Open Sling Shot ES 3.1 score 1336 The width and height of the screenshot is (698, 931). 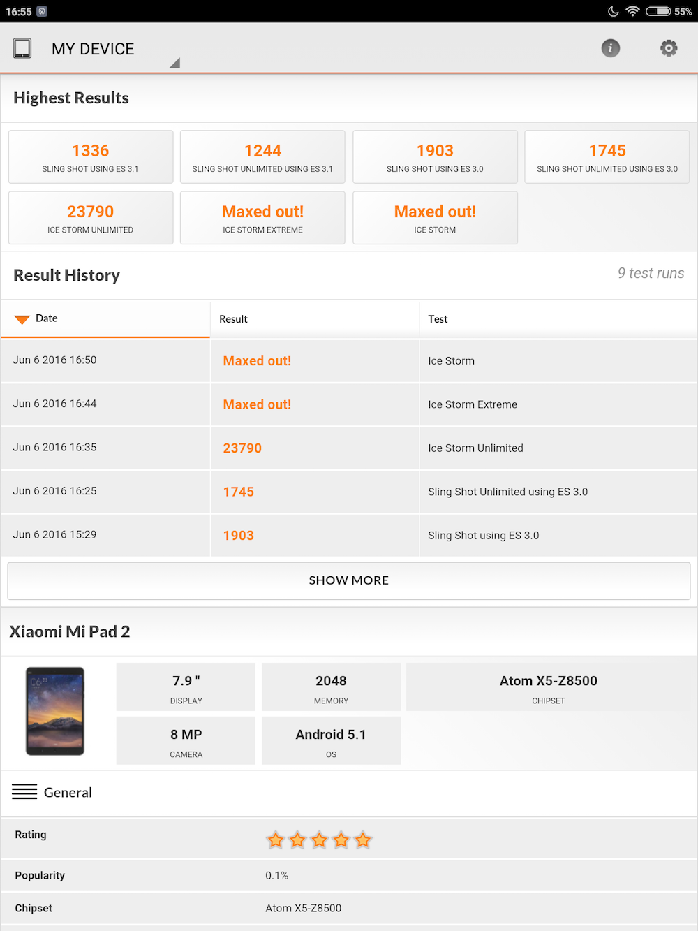pyautogui.click(x=91, y=157)
